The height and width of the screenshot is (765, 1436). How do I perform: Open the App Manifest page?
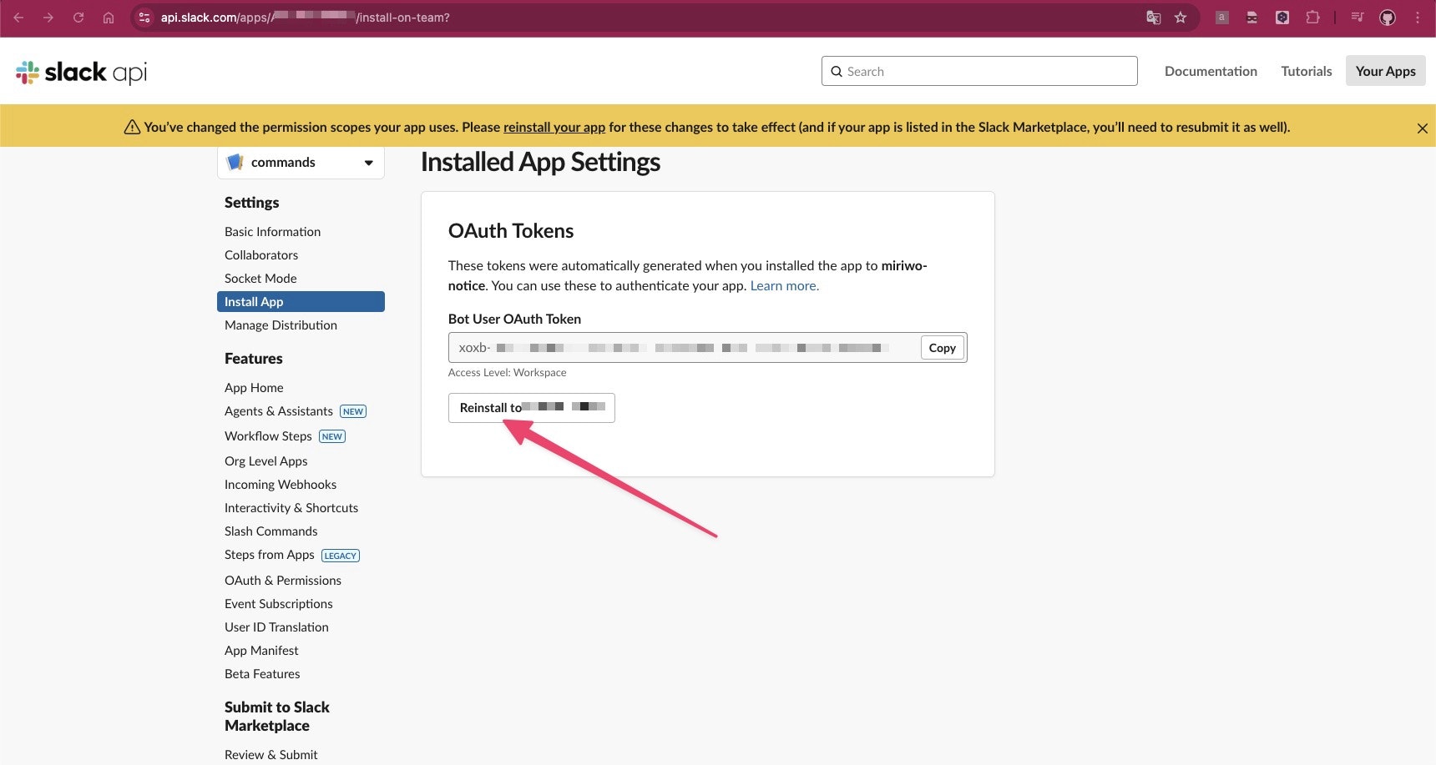pos(261,651)
